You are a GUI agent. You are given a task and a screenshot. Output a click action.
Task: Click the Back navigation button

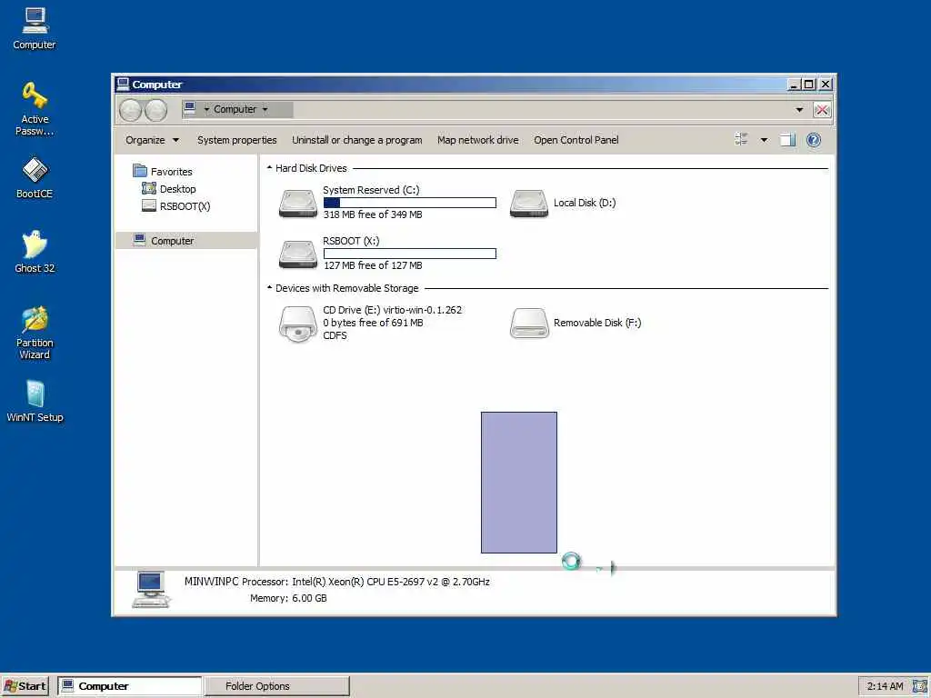click(x=131, y=110)
